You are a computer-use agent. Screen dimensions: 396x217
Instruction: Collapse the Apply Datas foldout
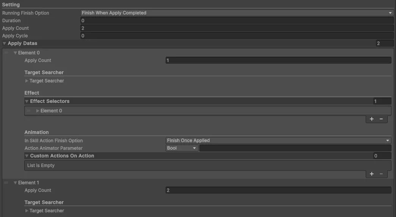pyautogui.click(x=4, y=44)
